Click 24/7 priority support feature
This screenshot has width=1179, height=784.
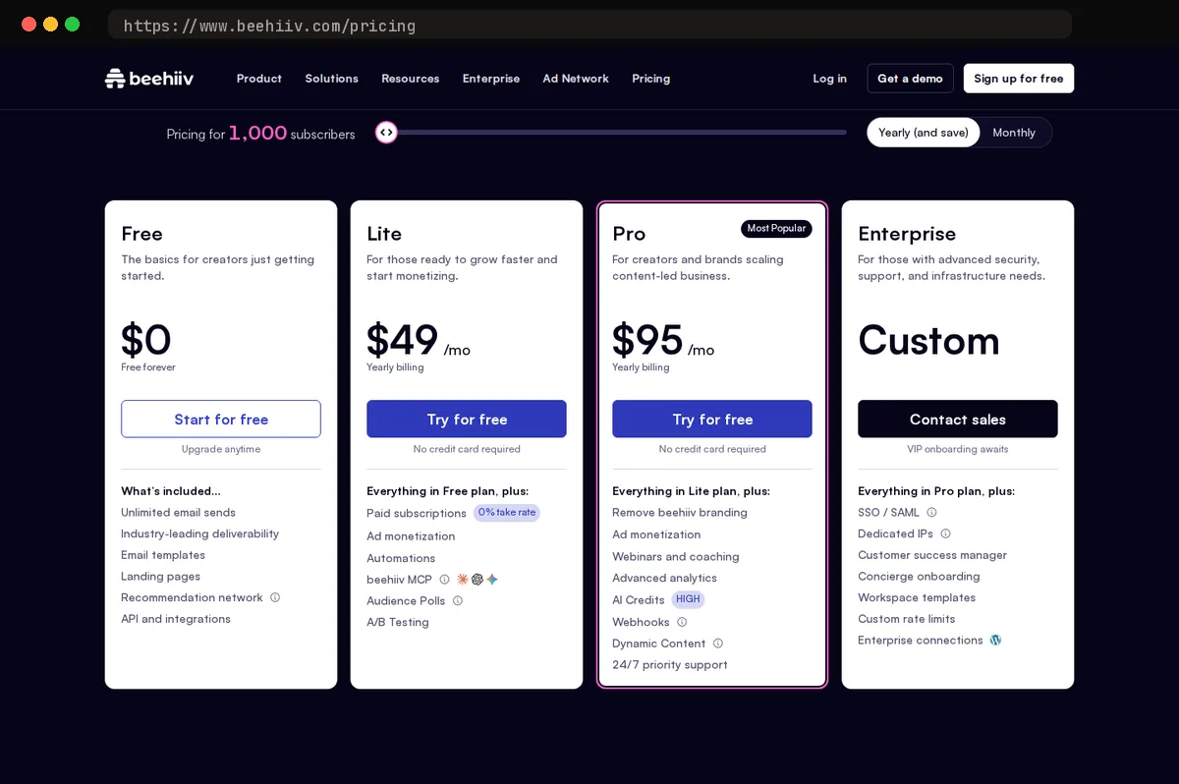pos(670,664)
